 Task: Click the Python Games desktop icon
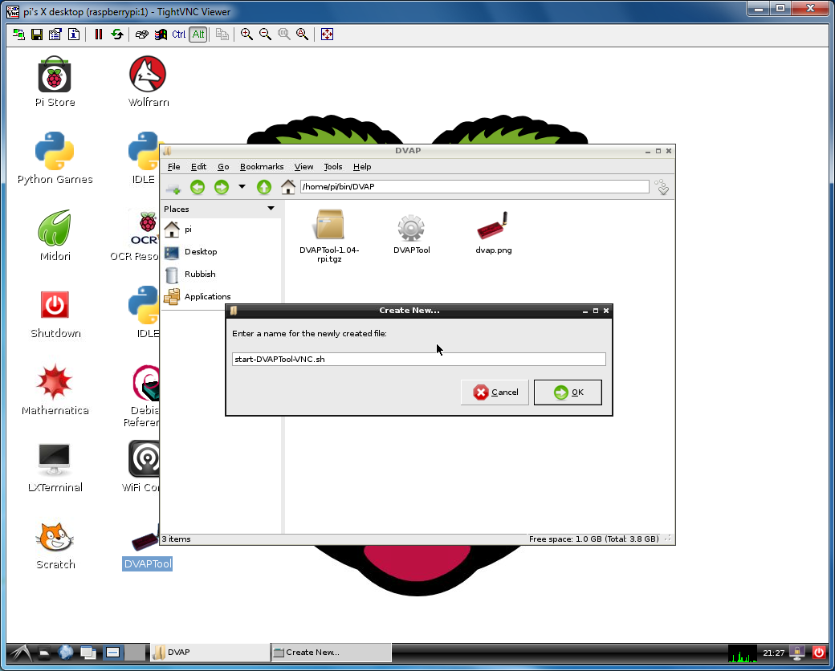[55, 159]
